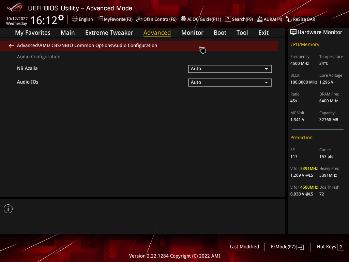Click the Hardware Monitor screen icon
The image size is (349, 262).
point(293,32)
